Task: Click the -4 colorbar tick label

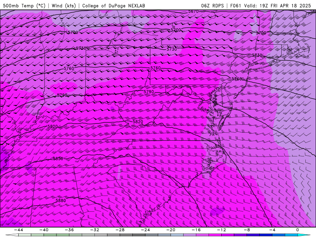Action: (272, 230)
